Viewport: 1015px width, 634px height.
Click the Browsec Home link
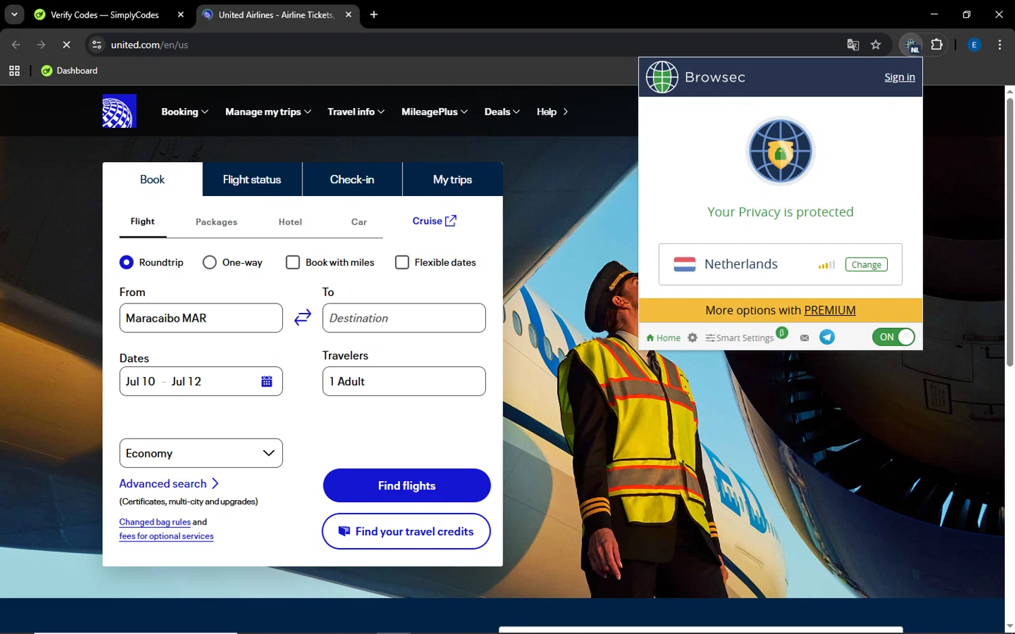click(663, 337)
